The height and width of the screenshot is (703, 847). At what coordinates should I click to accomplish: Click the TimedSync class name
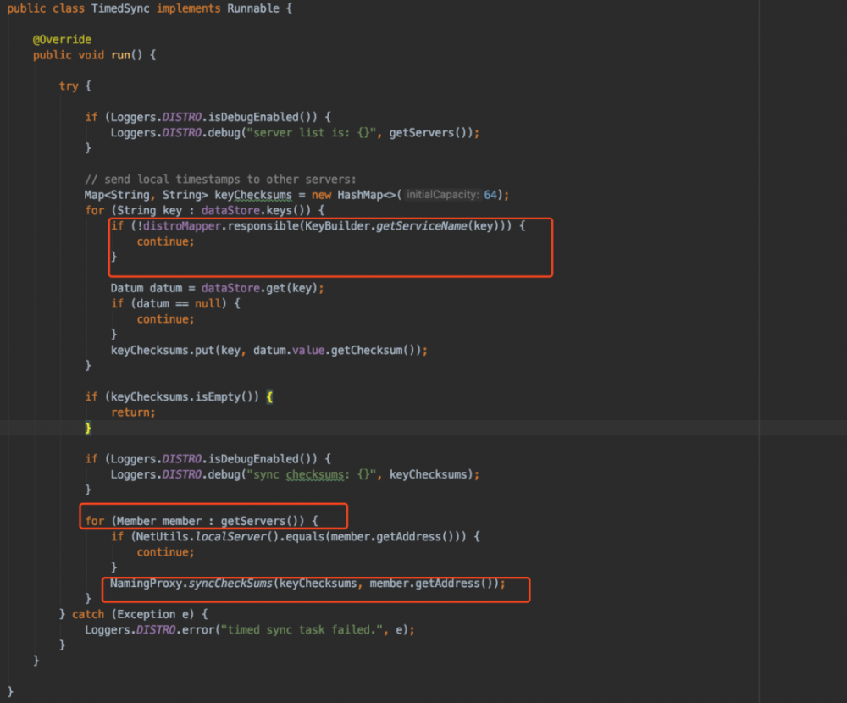tap(120, 8)
